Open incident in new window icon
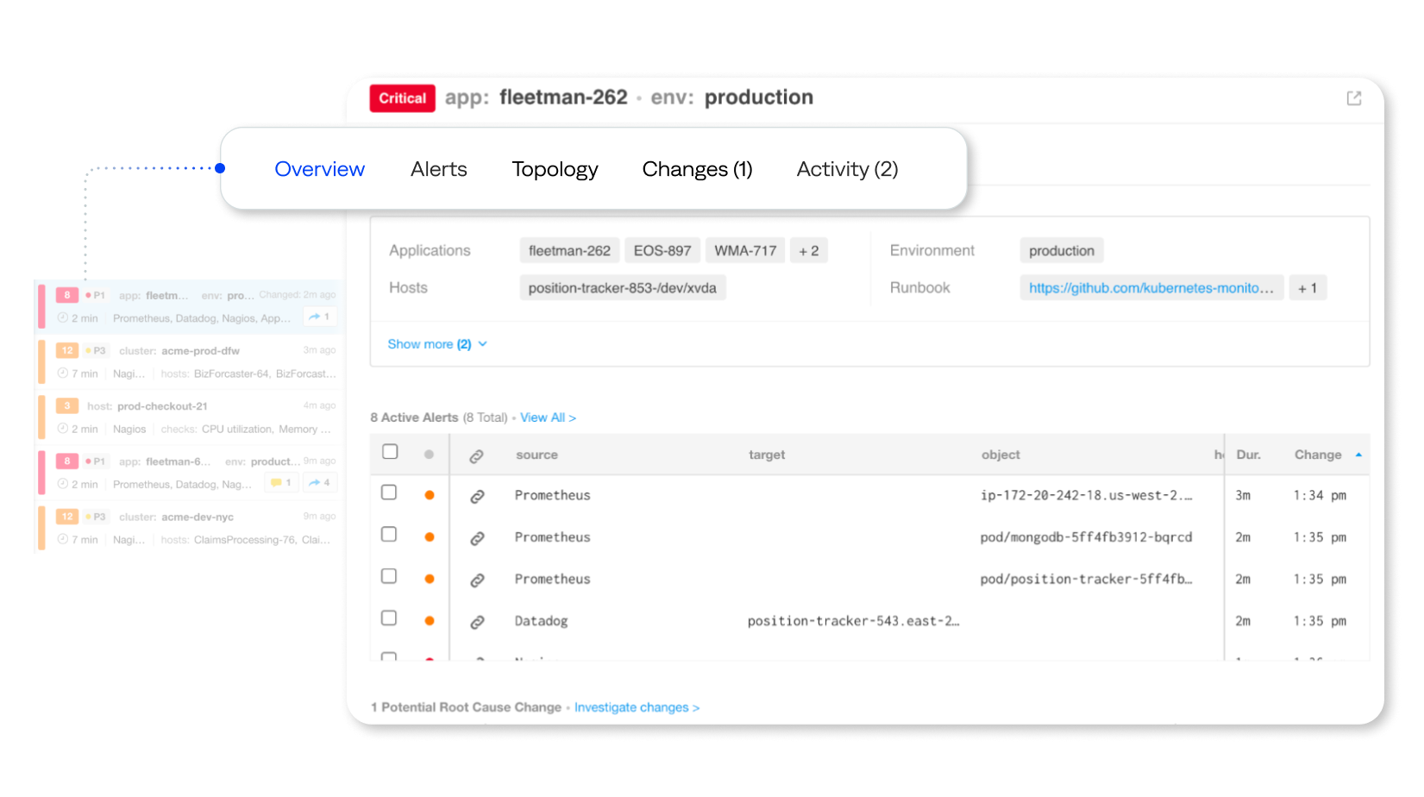Image resolution: width=1424 pixels, height=797 pixels. pos(1354,98)
